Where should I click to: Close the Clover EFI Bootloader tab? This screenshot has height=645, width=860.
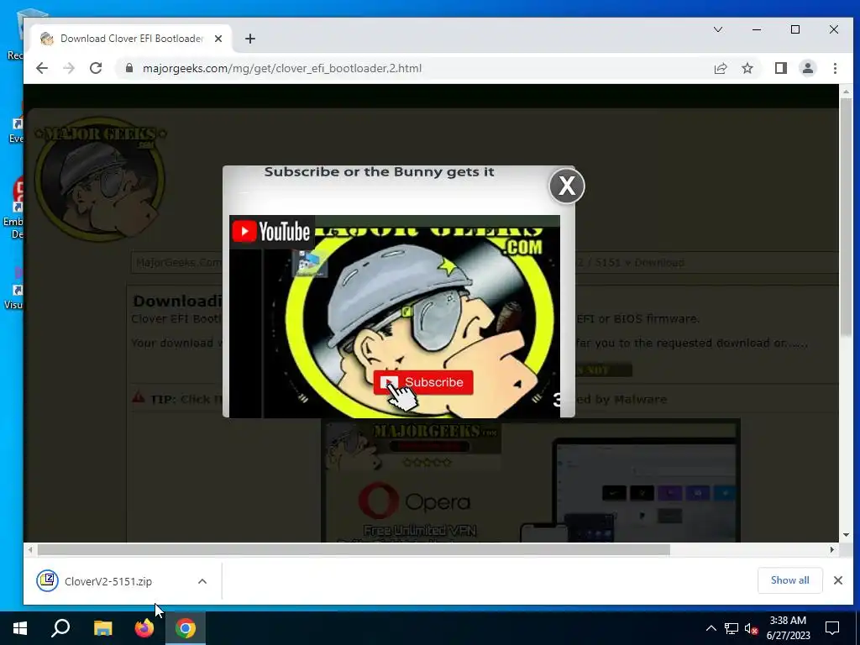218,39
